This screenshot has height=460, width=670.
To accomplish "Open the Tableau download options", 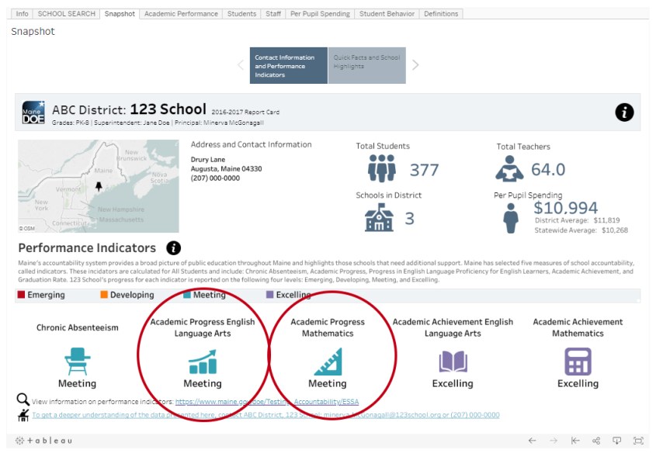I will click(x=617, y=441).
